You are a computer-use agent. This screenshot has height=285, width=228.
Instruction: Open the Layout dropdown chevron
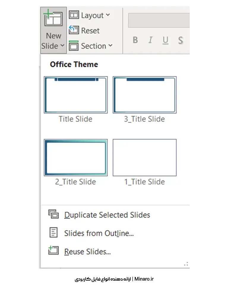[108, 15]
